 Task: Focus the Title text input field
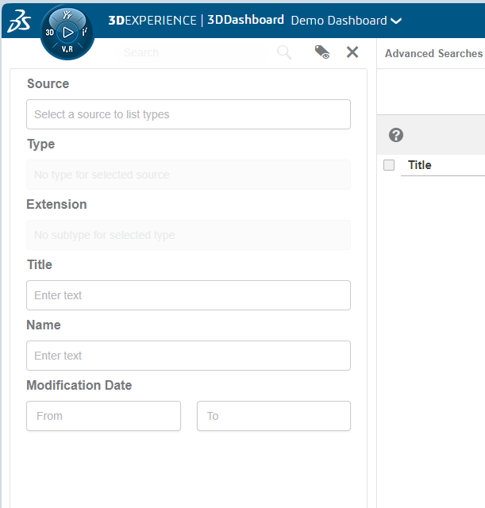coord(188,295)
